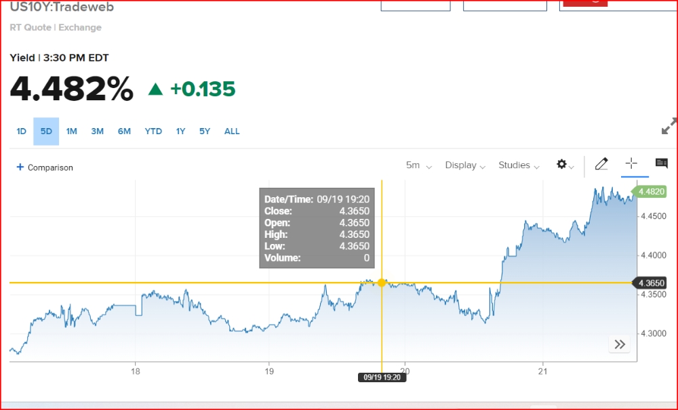Open the Studies dropdown
This screenshot has height=410, width=678.
point(519,165)
